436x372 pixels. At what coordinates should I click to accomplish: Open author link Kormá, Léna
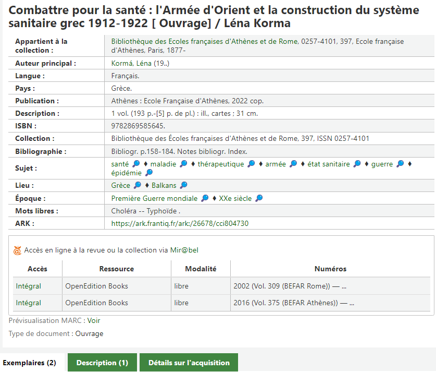(x=131, y=64)
